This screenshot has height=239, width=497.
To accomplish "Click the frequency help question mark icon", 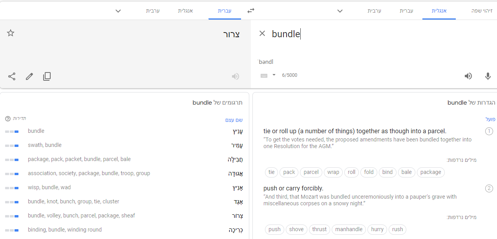I will (x=8, y=119).
